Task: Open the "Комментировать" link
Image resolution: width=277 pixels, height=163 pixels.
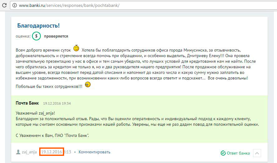Action: pyautogui.click(x=94, y=152)
